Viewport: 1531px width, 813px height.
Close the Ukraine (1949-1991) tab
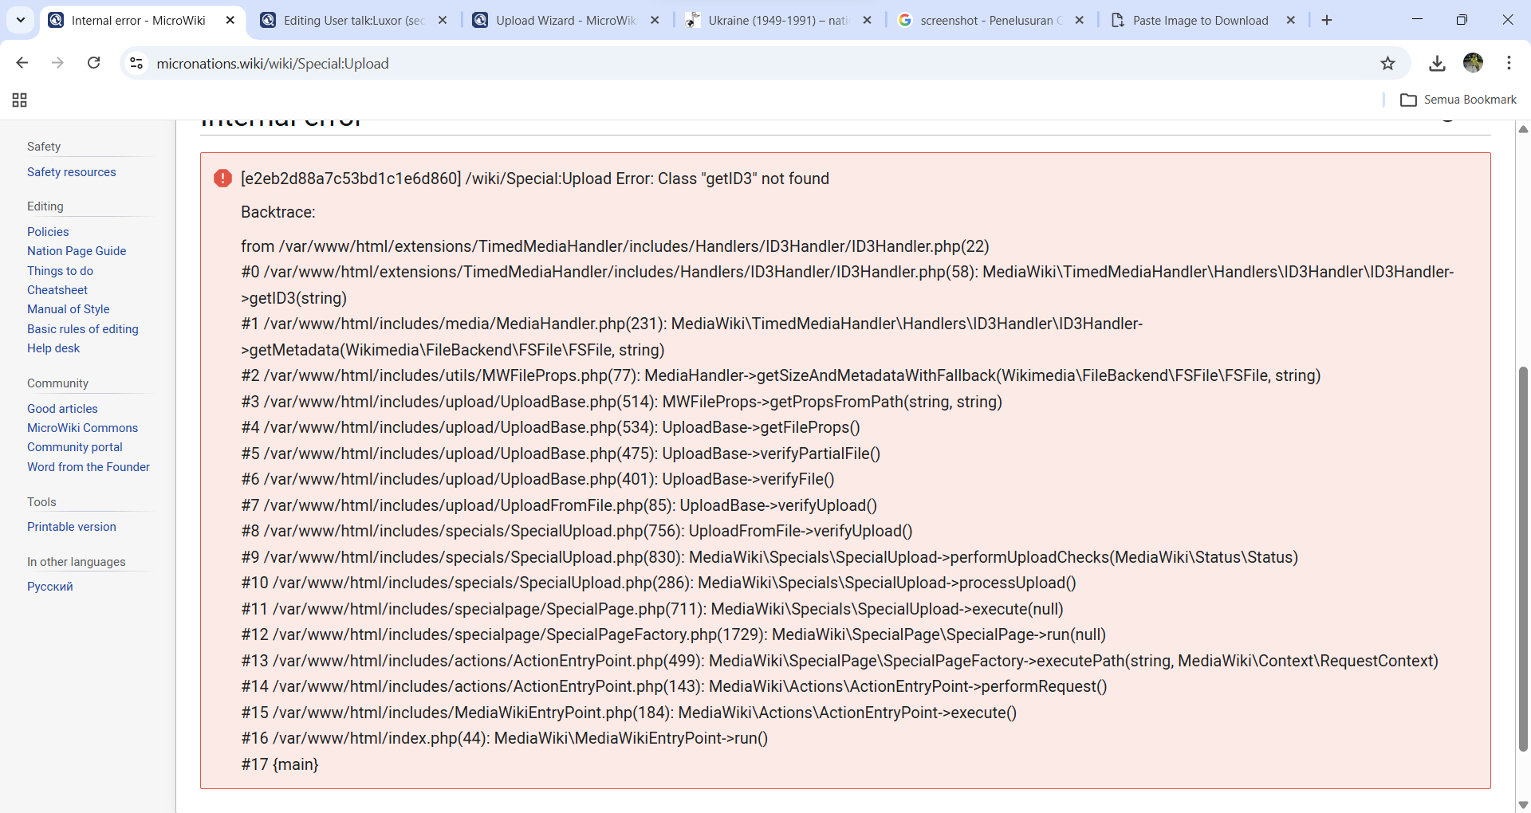point(868,20)
